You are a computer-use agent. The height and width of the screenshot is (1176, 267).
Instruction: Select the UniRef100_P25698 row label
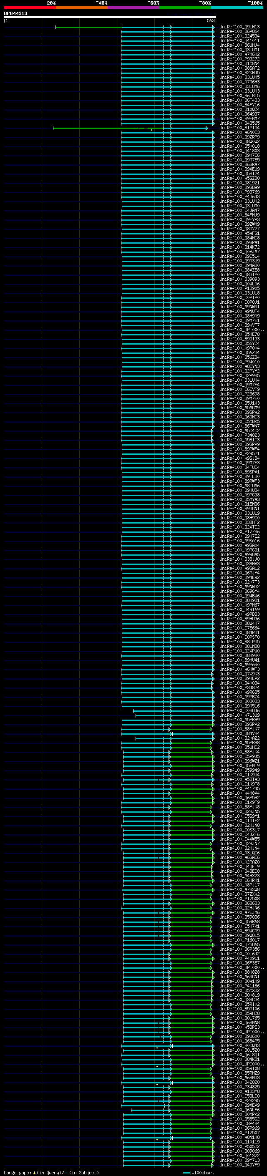[239, 394]
